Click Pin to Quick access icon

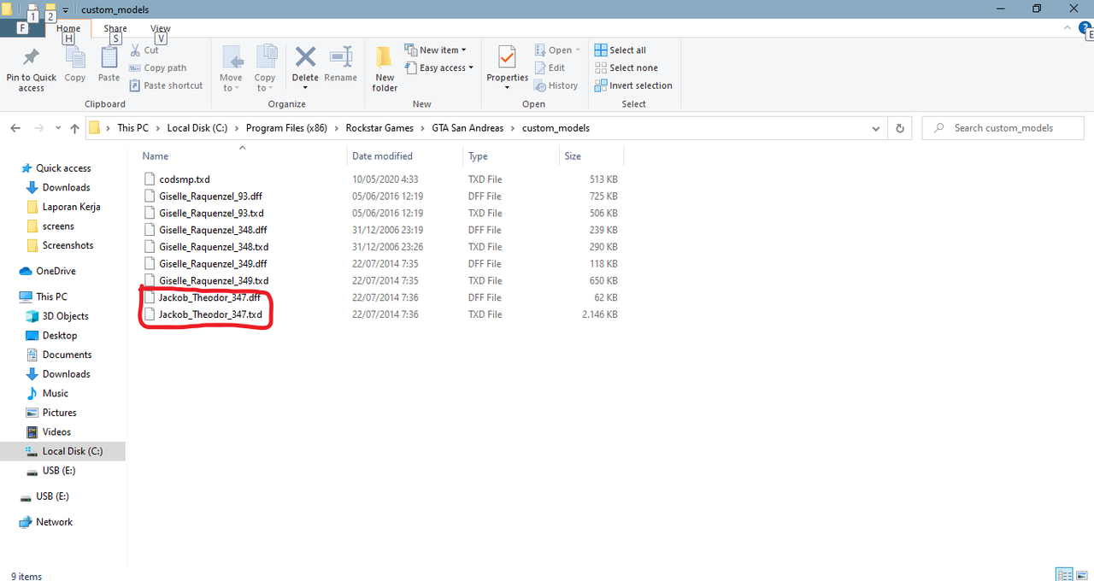31,58
